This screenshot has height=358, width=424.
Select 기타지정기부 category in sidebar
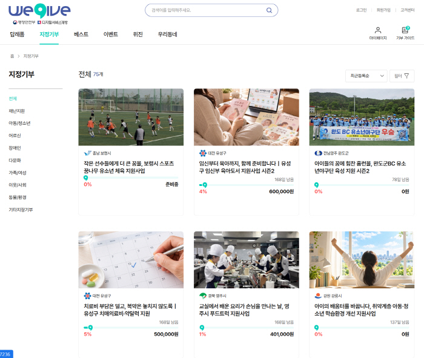tap(21, 210)
